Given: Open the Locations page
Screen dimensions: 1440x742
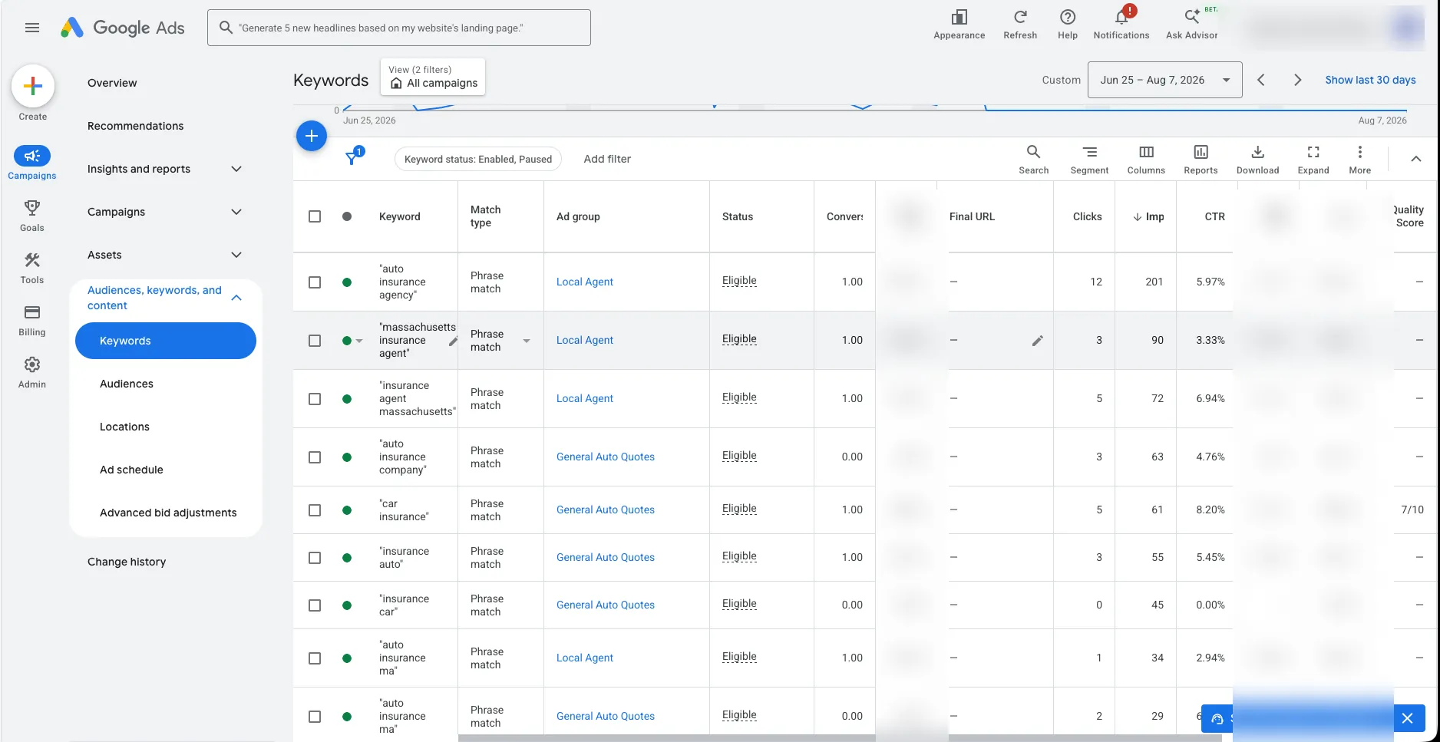Looking at the screenshot, I should click(124, 427).
